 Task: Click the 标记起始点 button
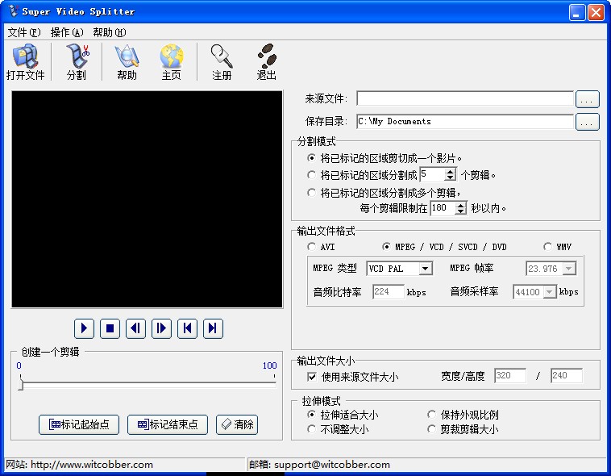pyautogui.click(x=79, y=424)
